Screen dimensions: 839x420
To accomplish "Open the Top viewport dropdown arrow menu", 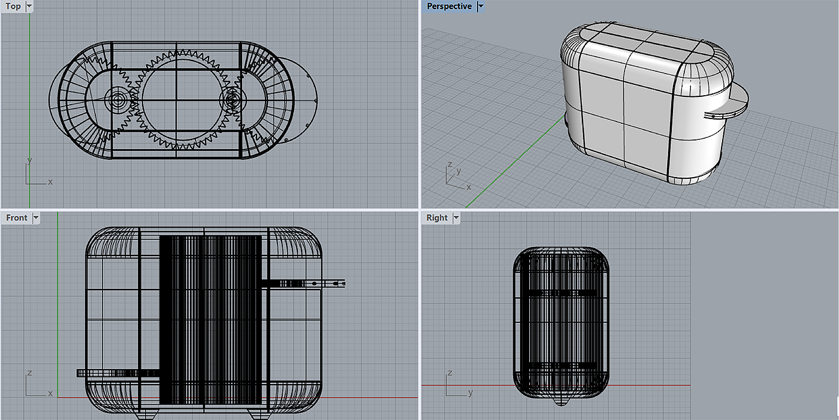I will coord(30,7).
